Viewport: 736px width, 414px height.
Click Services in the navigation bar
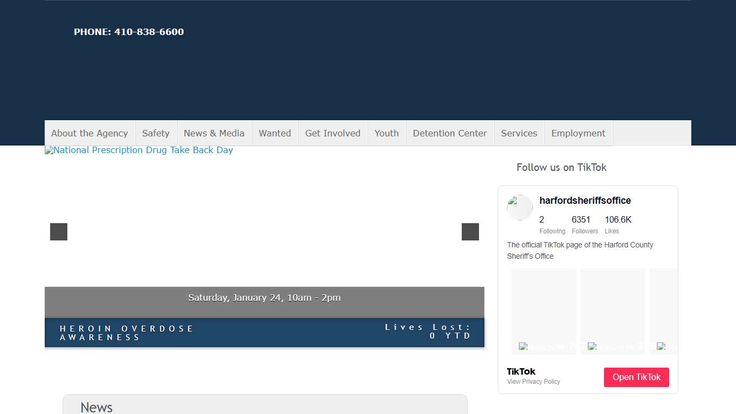tap(519, 133)
